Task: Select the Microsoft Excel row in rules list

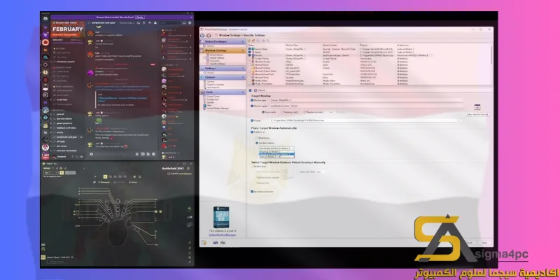Action: tap(370, 64)
